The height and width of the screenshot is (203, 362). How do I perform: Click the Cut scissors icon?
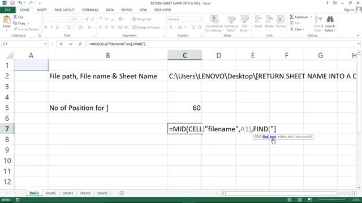[x=15, y=17]
